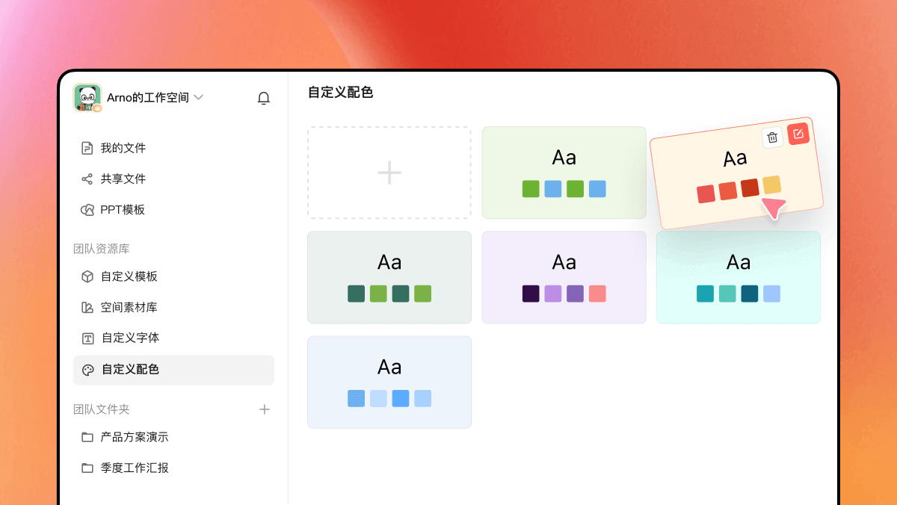
Task: Select 自定义配色 in the sidebar
Action: pos(130,369)
